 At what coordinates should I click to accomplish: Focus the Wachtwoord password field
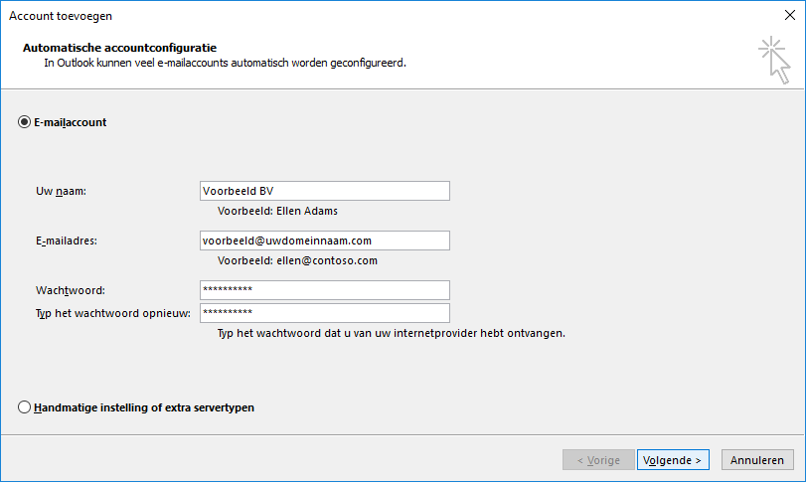point(325,290)
